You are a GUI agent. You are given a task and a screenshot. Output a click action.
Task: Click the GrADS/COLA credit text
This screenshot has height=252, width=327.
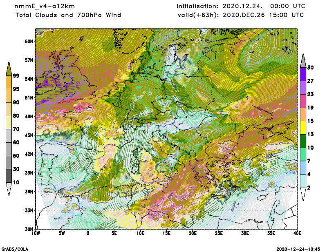[x=15, y=248]
